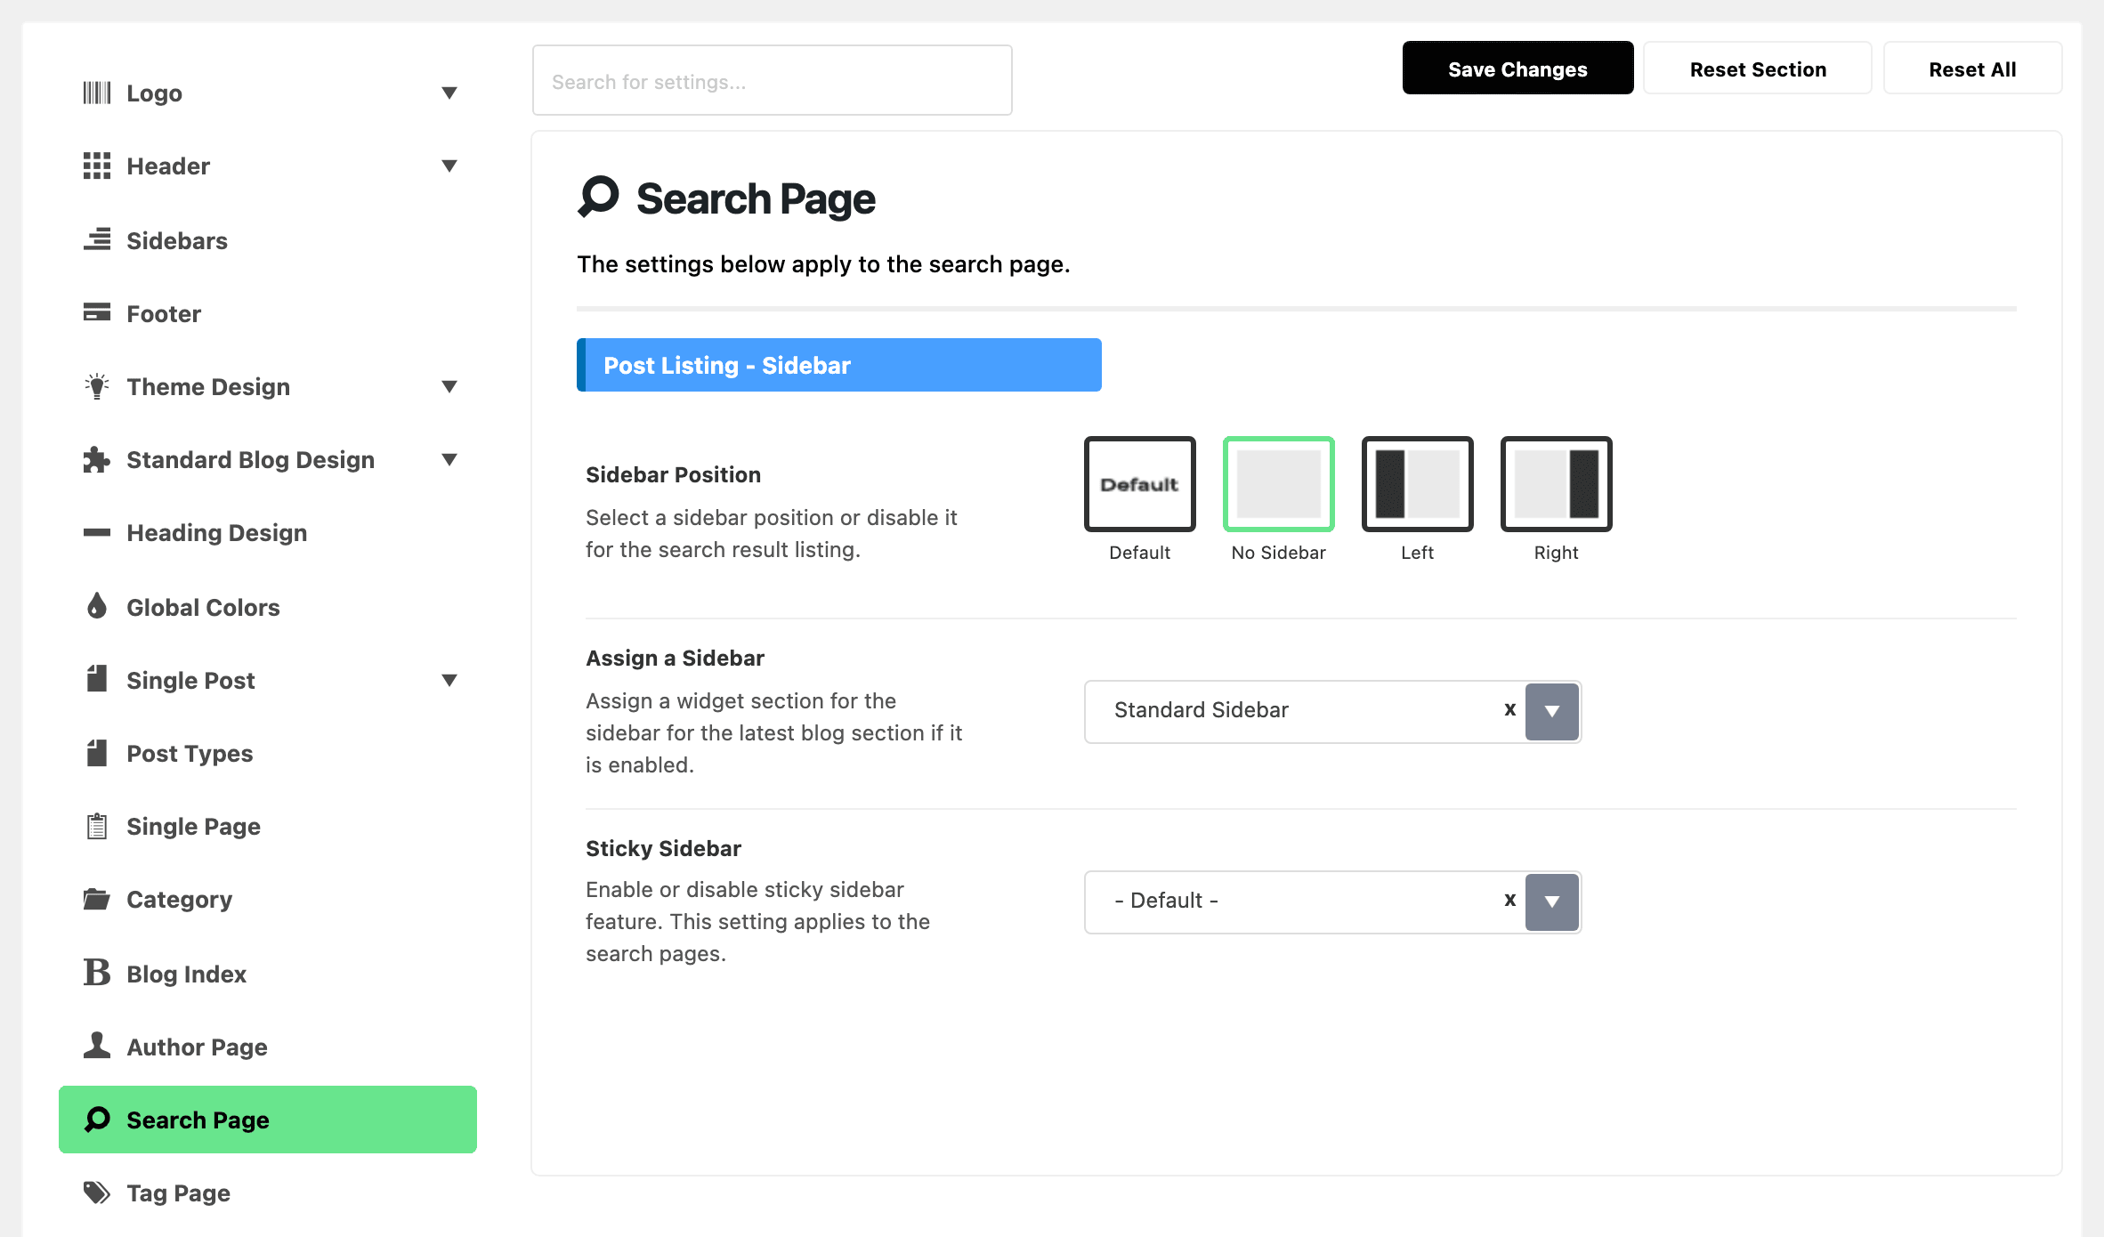
Task: Open the Assign a Sidebar dropdown arrow
Action: 1552,711
